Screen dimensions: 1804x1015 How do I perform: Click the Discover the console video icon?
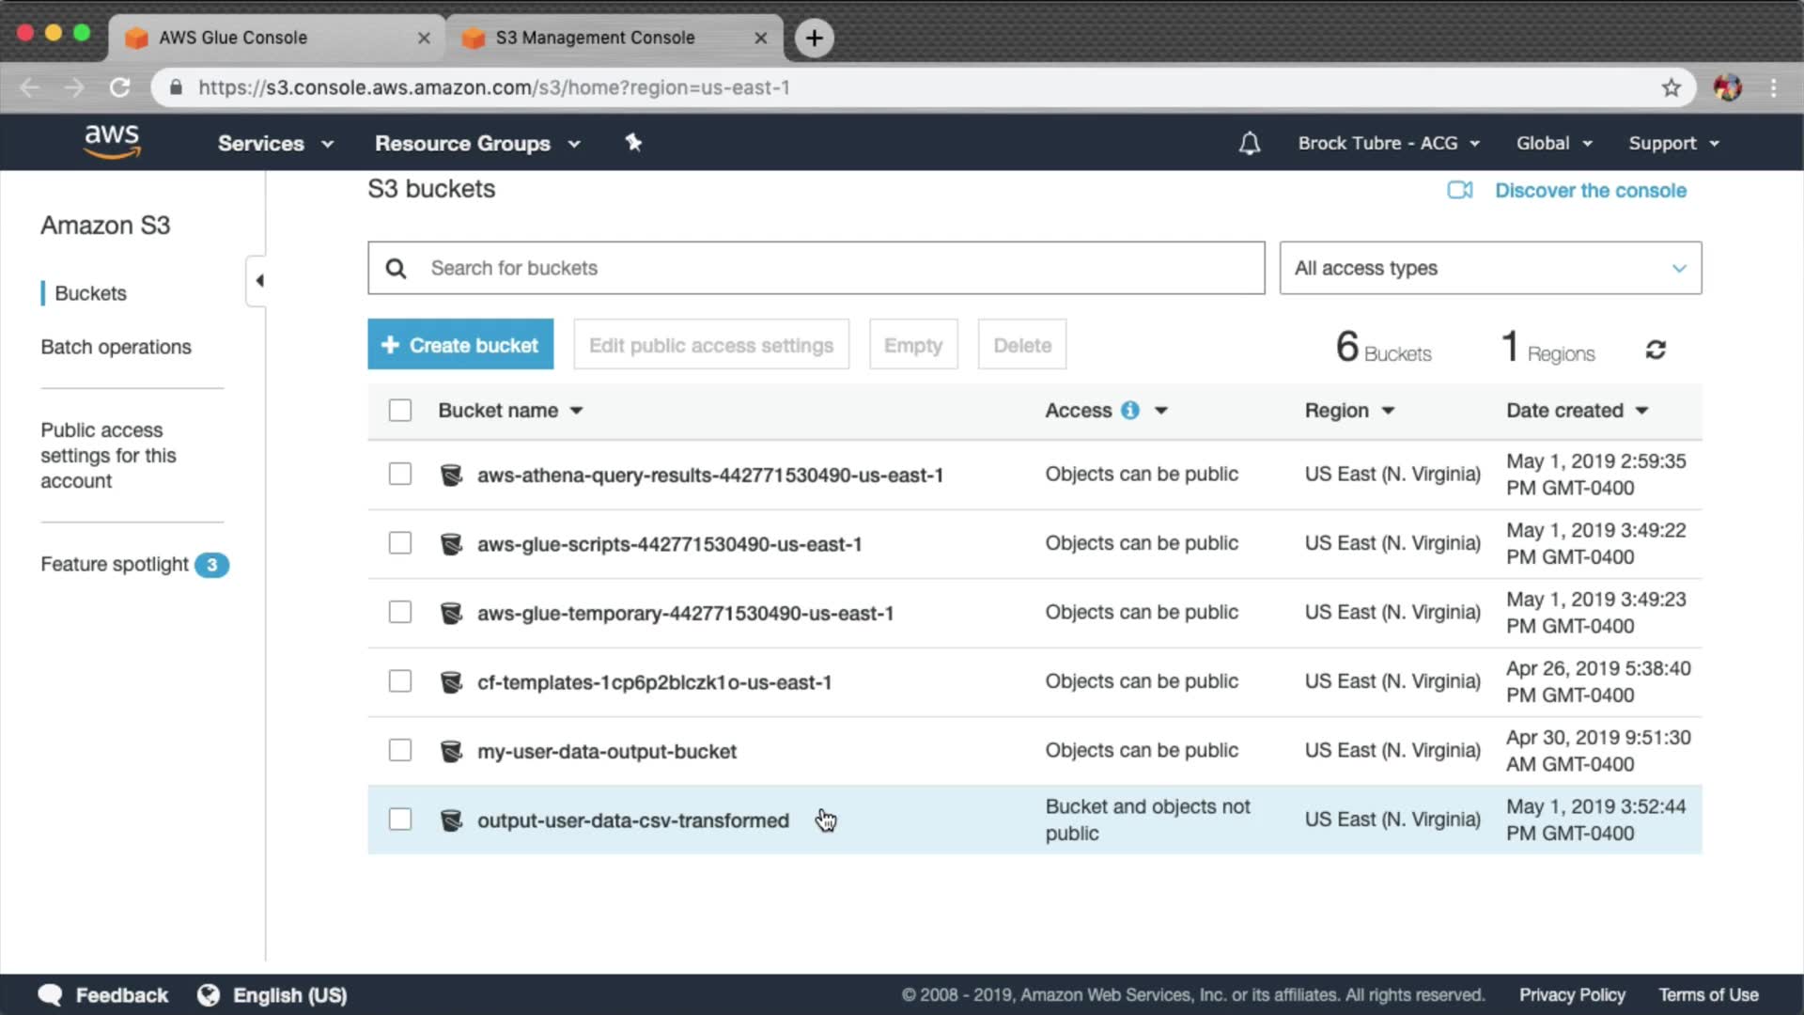(1459, 190)
